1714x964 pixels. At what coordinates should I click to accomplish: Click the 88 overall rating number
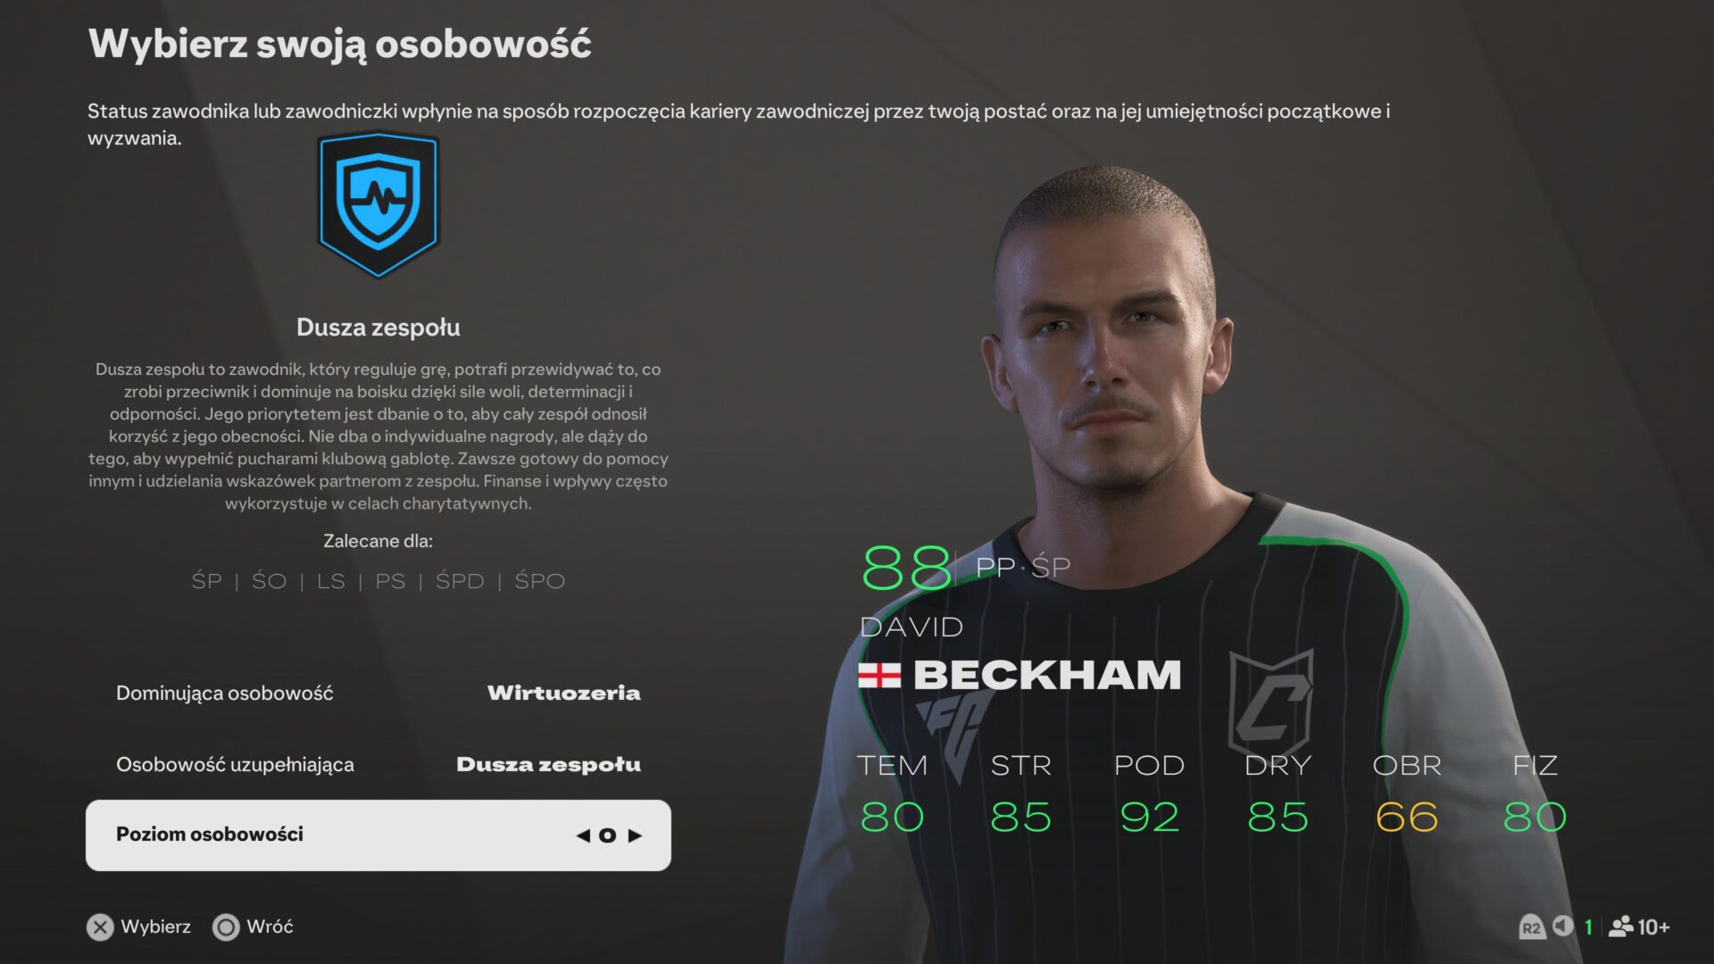point(906,568)
